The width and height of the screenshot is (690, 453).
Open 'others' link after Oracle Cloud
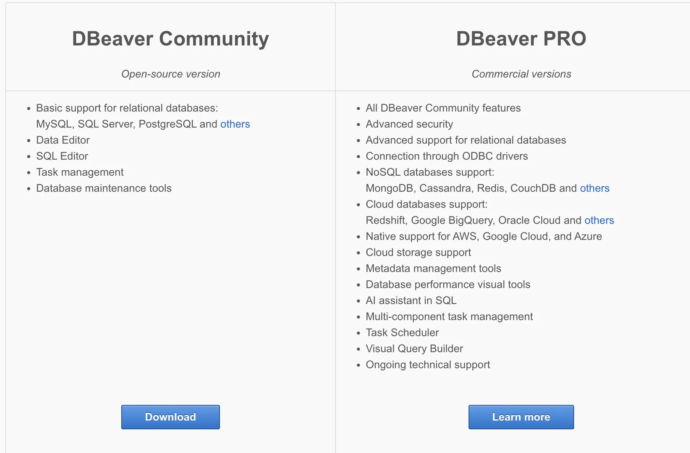click(x=599, y=220)
